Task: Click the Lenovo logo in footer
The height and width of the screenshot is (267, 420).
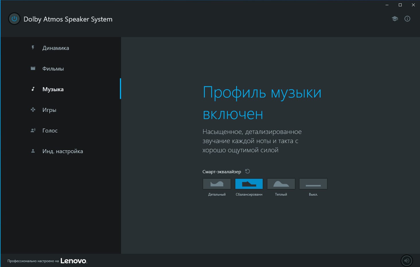Action: point(73,261)
